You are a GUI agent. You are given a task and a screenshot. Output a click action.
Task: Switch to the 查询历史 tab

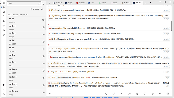tap(15, 15)
